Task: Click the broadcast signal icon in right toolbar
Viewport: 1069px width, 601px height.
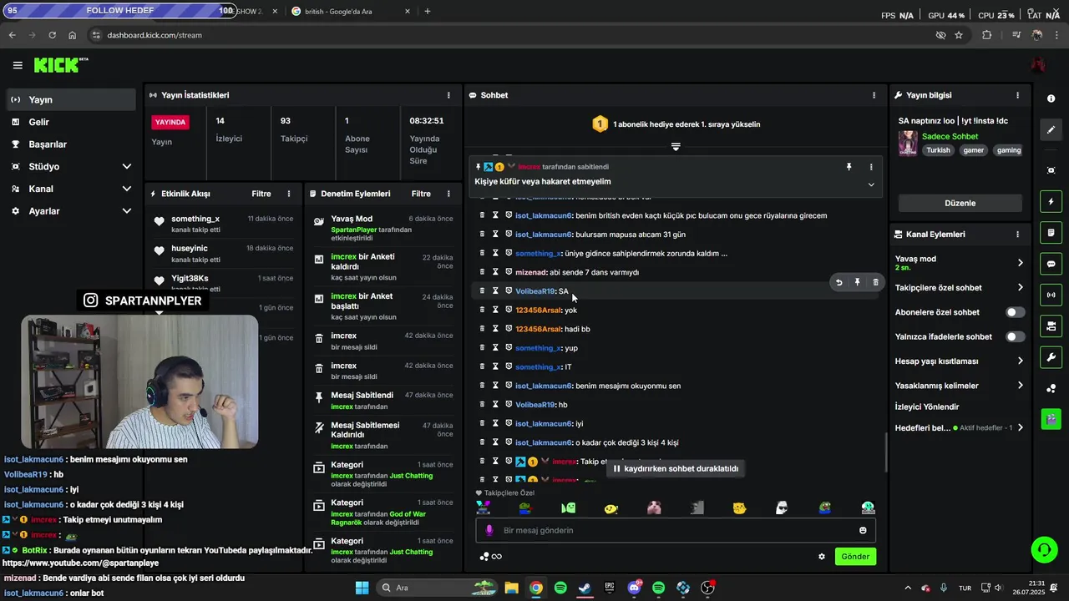Action: (1051, 295)
